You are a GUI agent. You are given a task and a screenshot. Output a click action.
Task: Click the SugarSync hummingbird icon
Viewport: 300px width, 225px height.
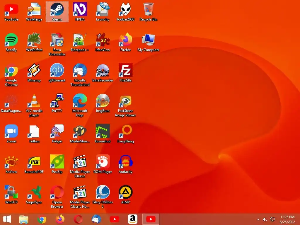pos(34,192)
